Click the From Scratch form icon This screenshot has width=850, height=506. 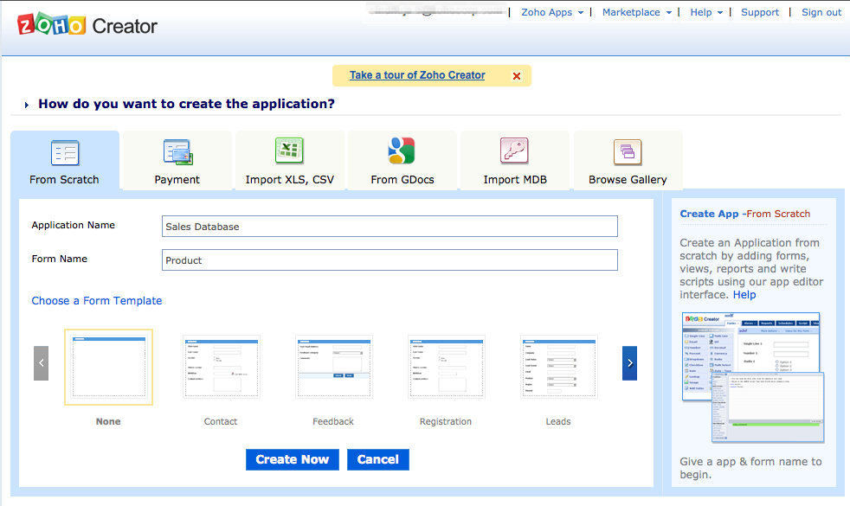pyautogui.click(x=65, y=153)
